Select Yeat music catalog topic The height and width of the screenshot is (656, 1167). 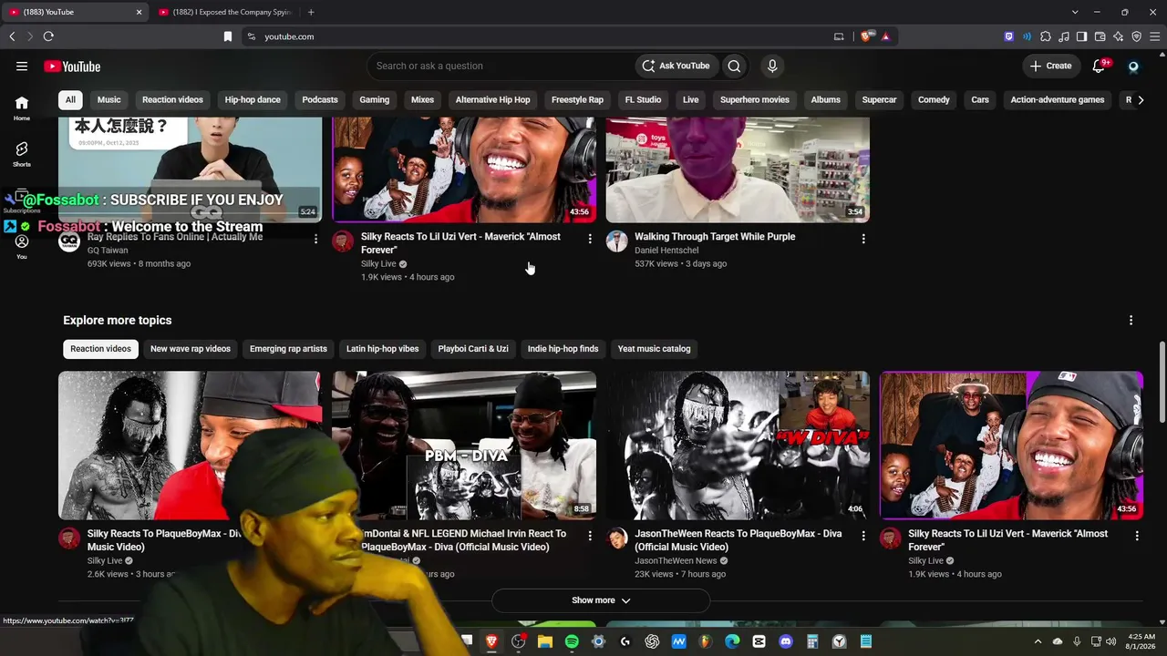(x=654, y=349)
